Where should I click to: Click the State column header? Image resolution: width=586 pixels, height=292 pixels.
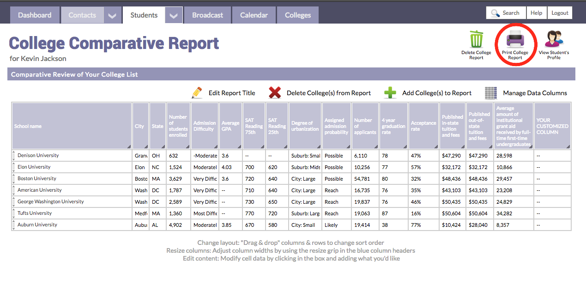158,126
